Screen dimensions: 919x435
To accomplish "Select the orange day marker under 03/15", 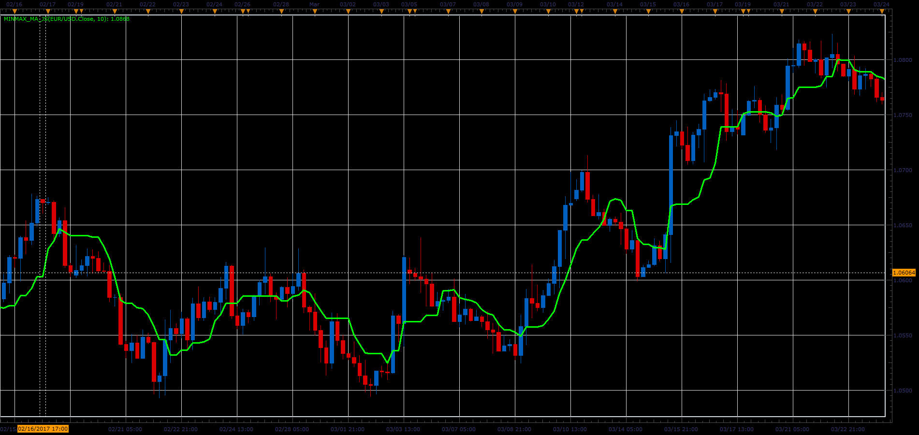I will tap(648, 12).
